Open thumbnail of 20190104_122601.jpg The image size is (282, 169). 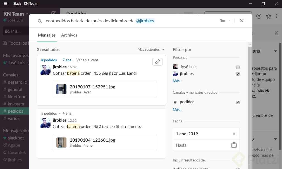pos(61,143)
